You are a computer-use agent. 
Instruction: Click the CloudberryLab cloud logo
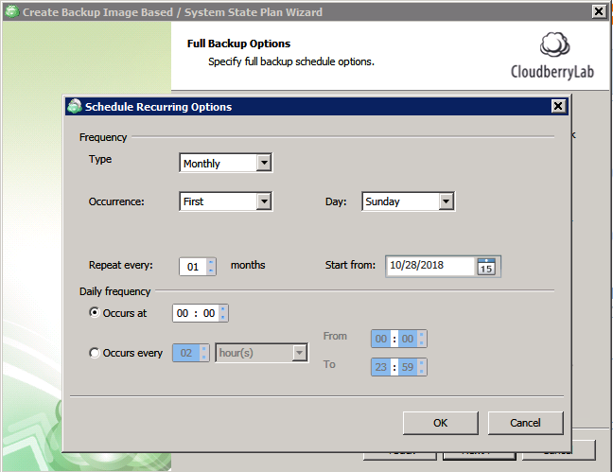[x=554, y=46]
